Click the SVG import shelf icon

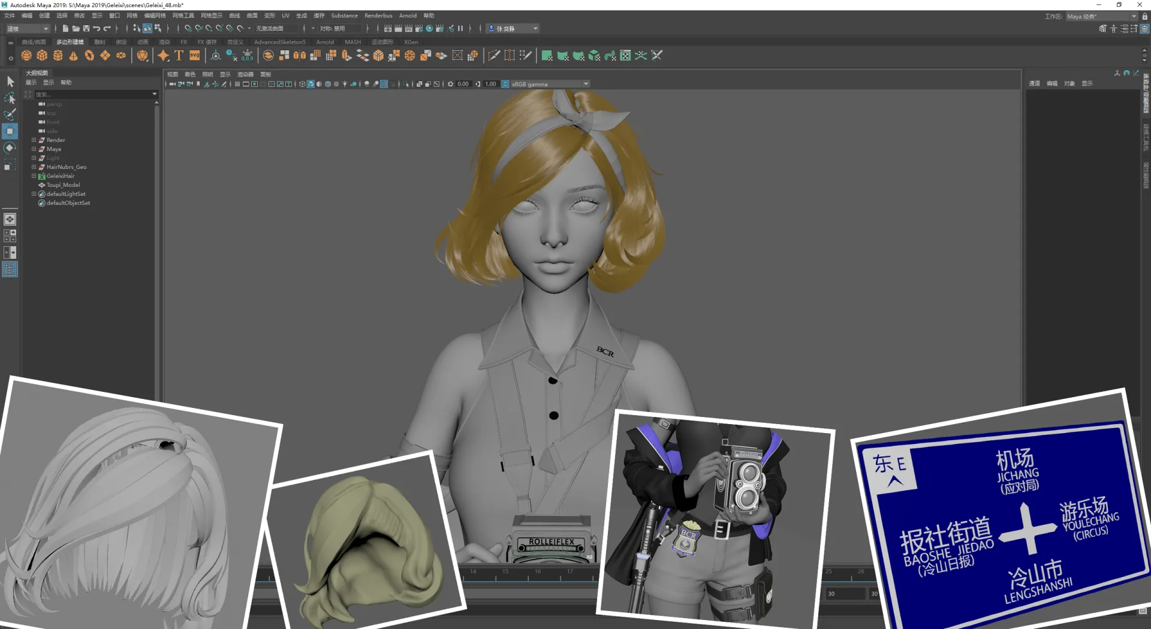click(x=195, y=56)
